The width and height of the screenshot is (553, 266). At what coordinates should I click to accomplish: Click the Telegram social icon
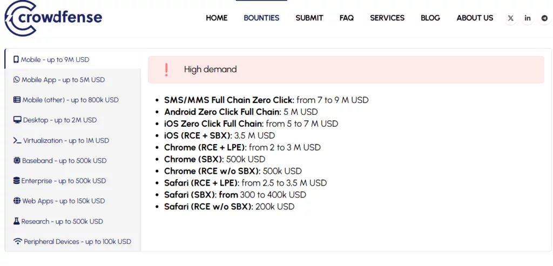tap(544, 18)
